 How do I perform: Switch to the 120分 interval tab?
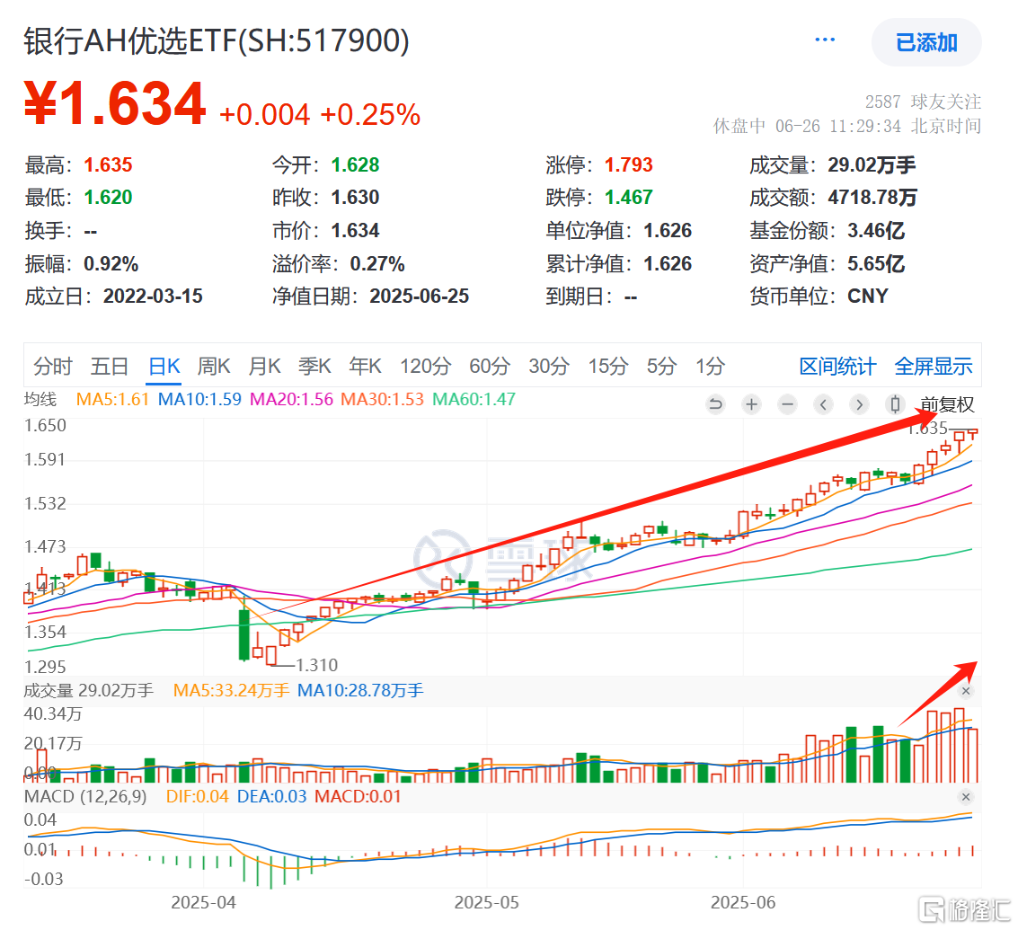[425, 367]
